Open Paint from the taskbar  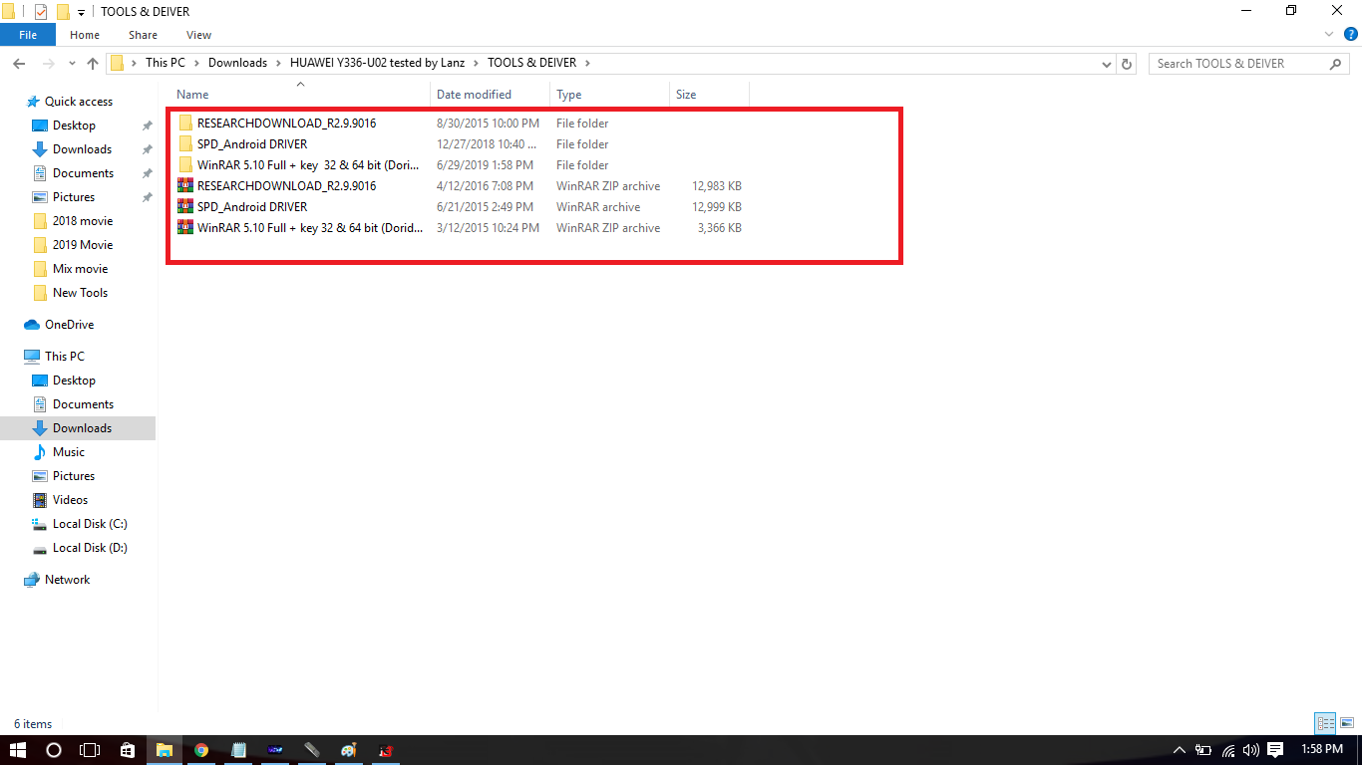coord(347,750)
